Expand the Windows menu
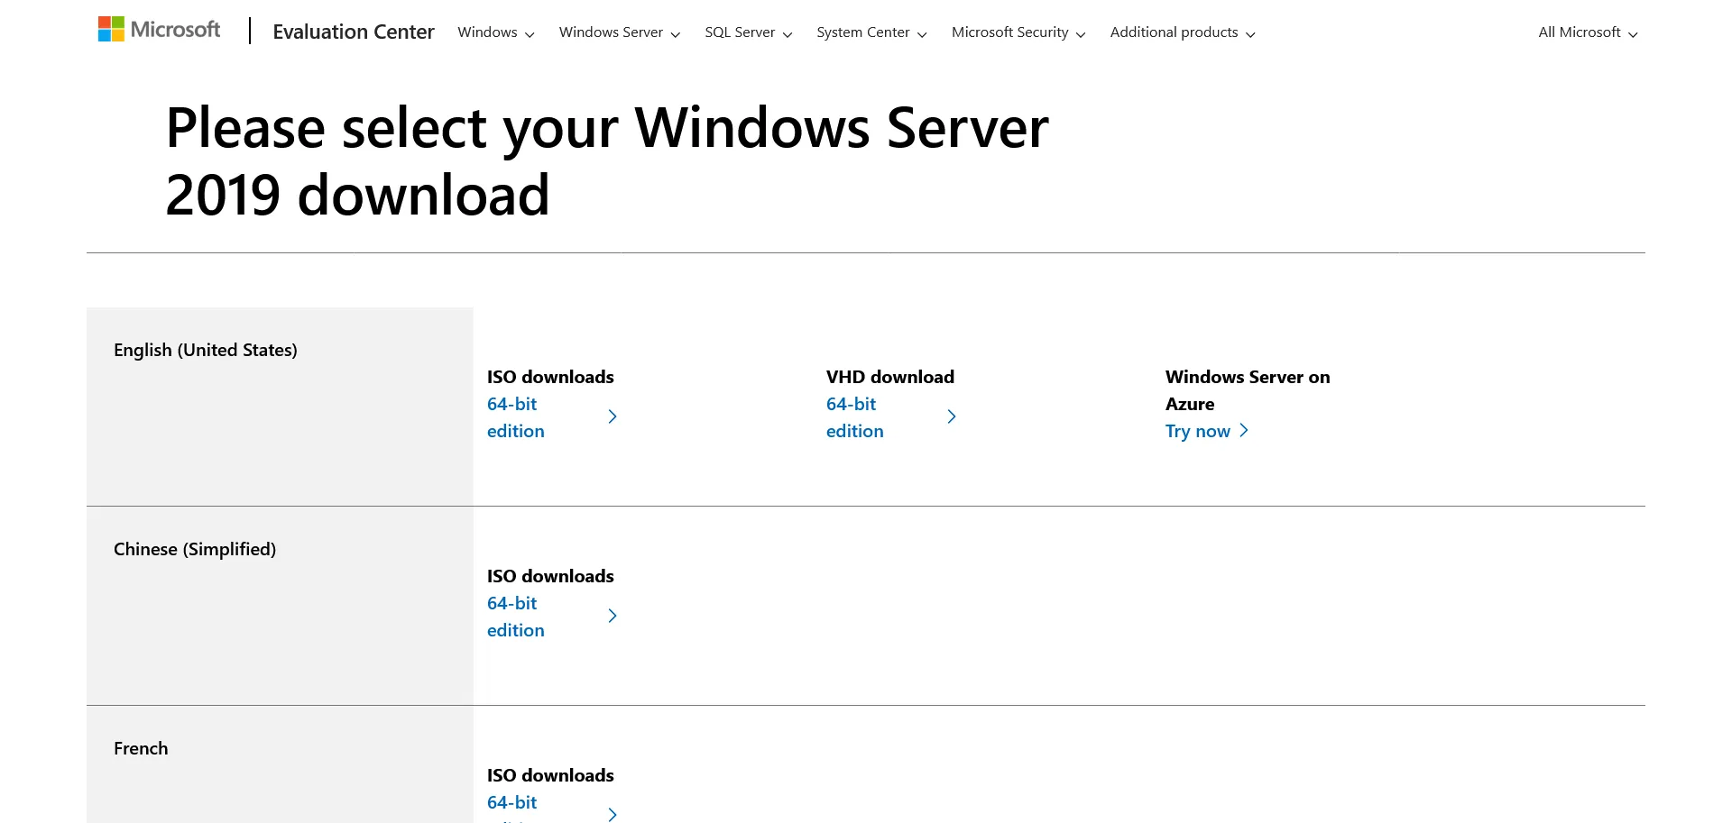 pyautogui.click(x=496, y=32)
